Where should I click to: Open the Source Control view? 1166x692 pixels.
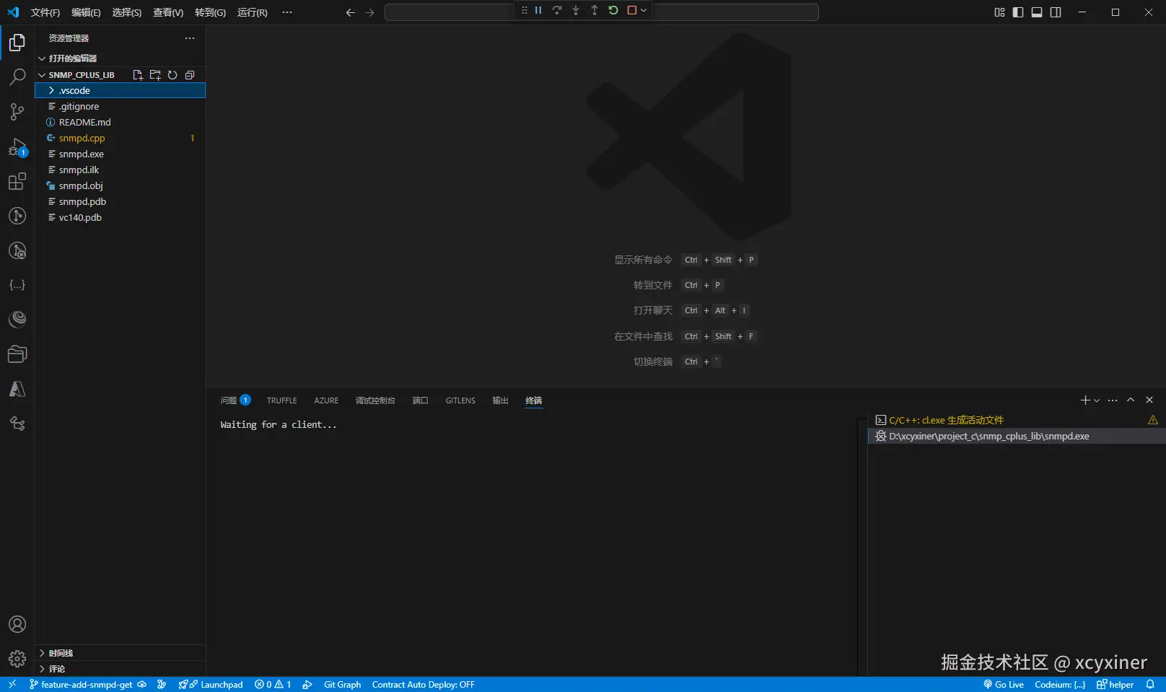click(17, 112)
